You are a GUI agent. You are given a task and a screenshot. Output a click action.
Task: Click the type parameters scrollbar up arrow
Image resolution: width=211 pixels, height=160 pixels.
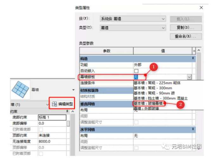coord(199,50)
